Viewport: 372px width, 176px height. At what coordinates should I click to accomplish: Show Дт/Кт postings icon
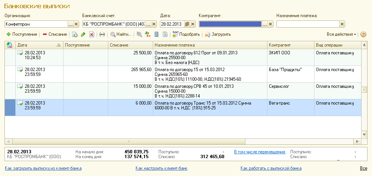148,34
